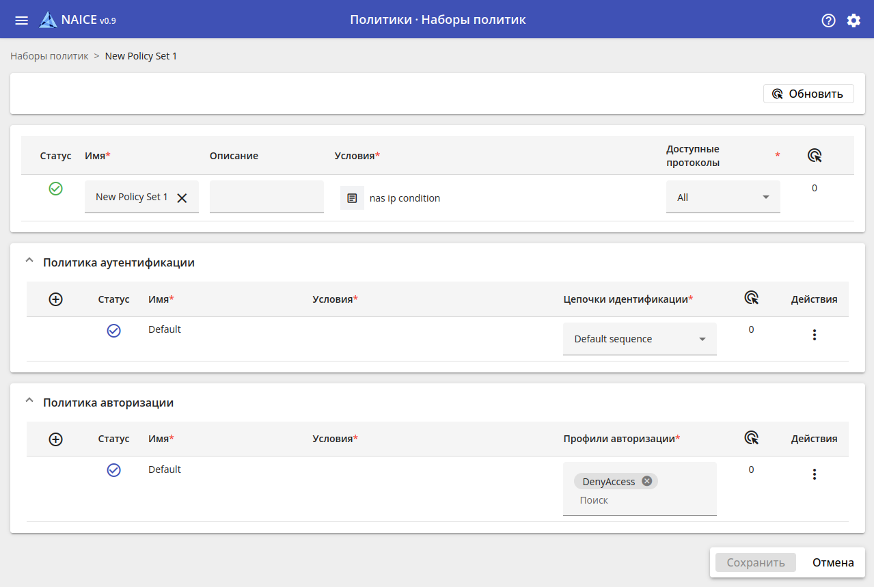Screen dimensions: 874x587
Task: Add a new authentication policy rule
Action: (x=56, y=299)
